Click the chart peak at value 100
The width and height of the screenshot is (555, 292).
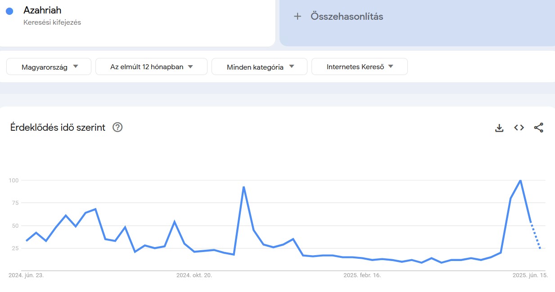click(x=520, y=181)
